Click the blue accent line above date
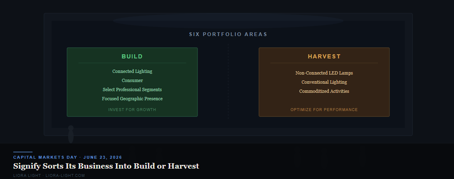Viewport: 454px width, 179px height. click(22, 152)
